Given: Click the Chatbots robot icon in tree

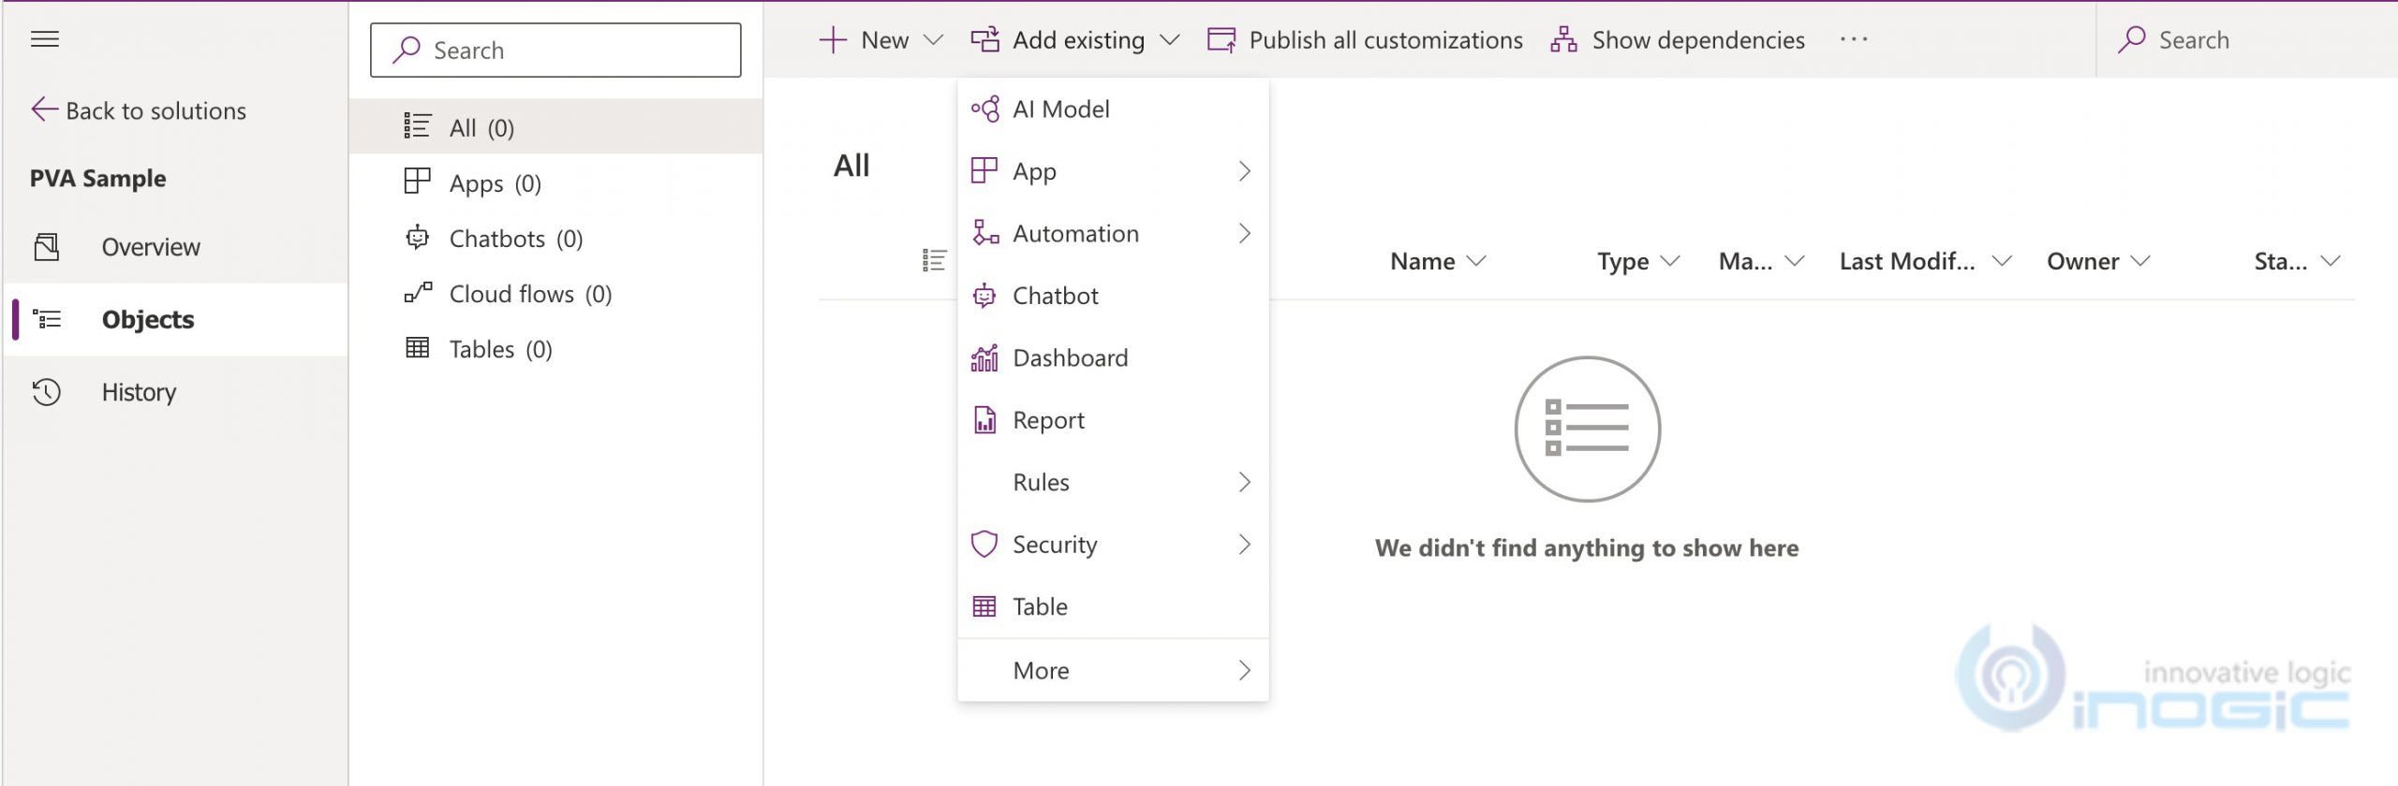Looking at the screenshot, I should tap(417, 238).
